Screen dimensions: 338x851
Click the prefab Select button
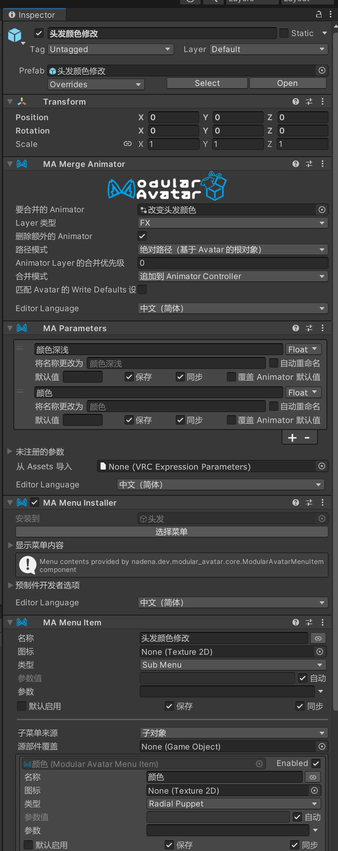pyautogui.click(x=207, y=83)
